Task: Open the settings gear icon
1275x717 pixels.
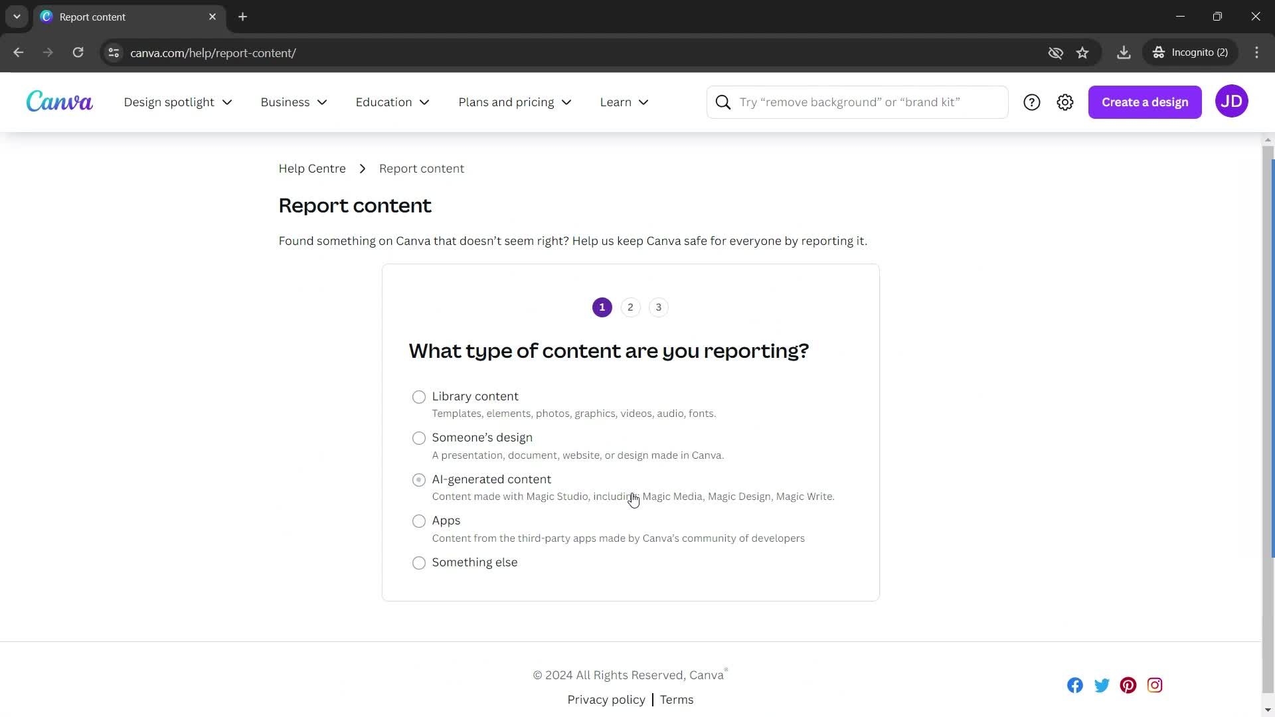Action: click(1066, 102)
